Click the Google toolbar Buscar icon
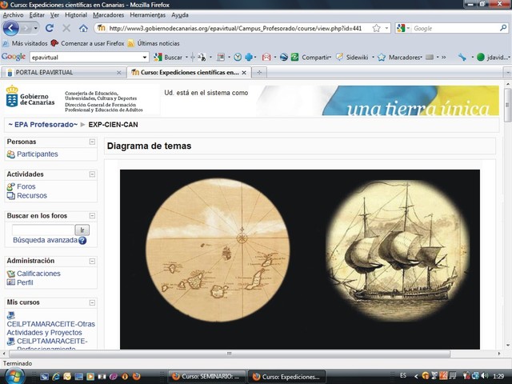512x384 pixels. (158, 57)
